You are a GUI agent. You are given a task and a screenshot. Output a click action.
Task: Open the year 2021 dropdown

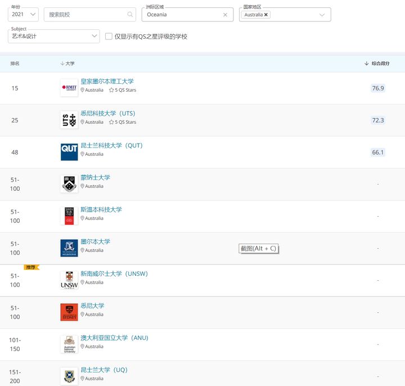click(23, 15)
